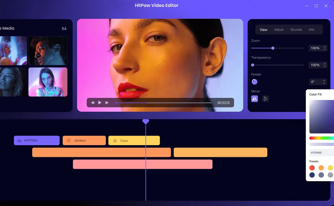Image resolution: width=334 pixels, height=206 pixels.
Task: Open the Zoom percentage stepper
Action: pos(325,48)
